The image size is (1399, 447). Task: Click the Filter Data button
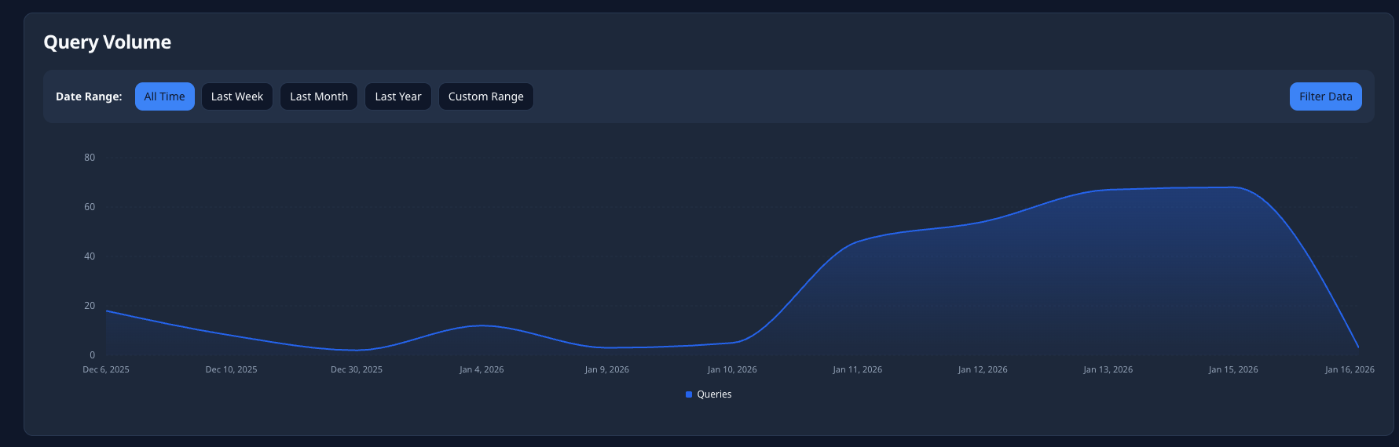pyautogui.click(x=1325, y=96)
